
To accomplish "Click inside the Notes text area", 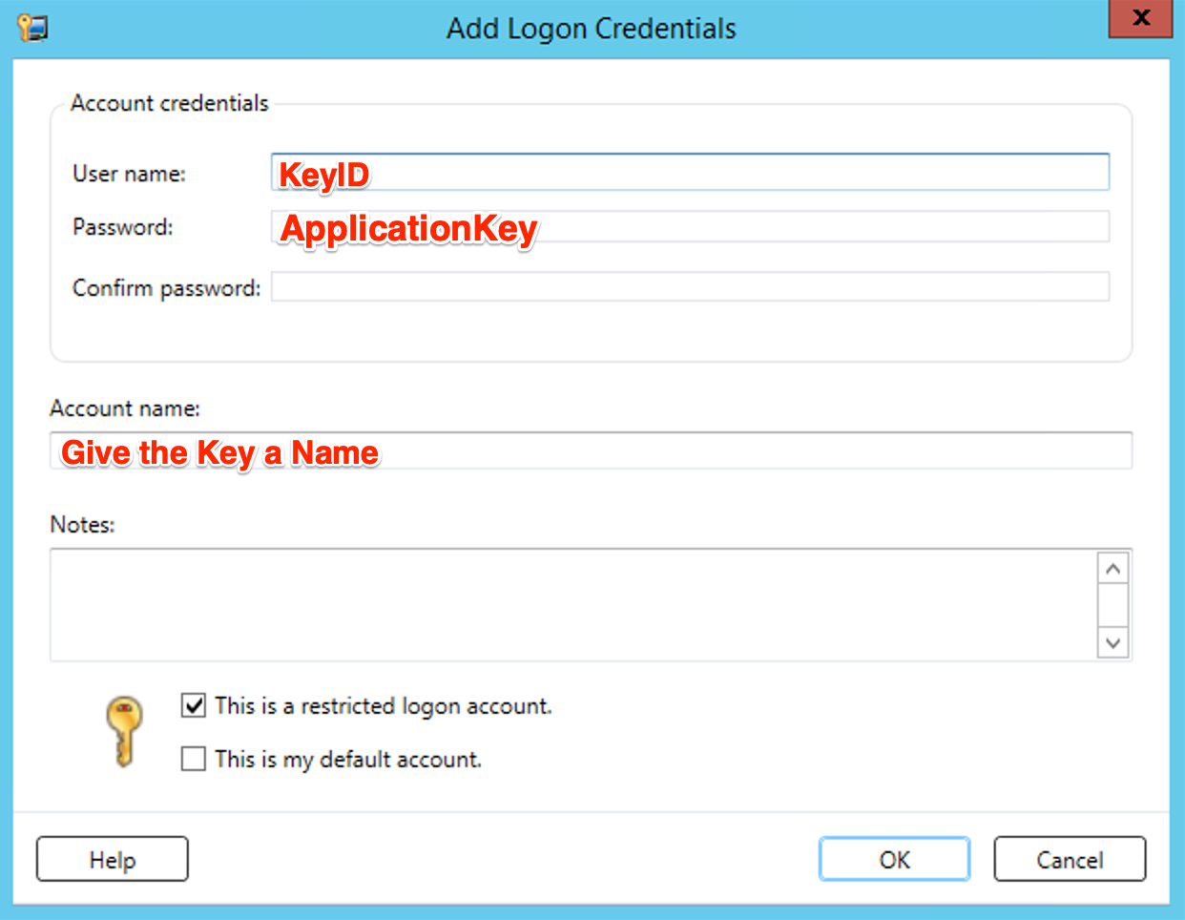I will coord(572,605).
